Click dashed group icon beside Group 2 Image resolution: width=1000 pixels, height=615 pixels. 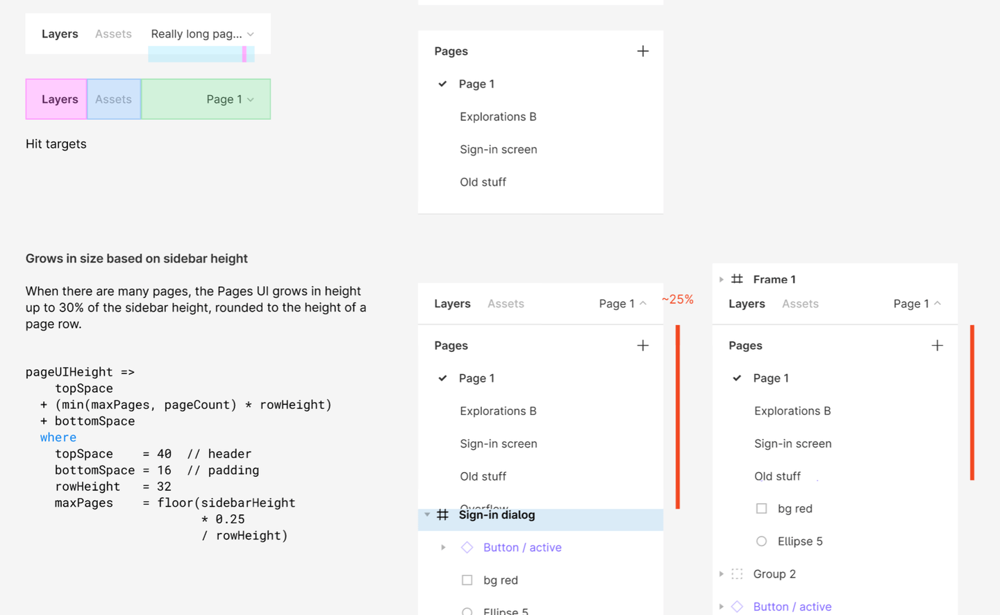click(737, 574)
